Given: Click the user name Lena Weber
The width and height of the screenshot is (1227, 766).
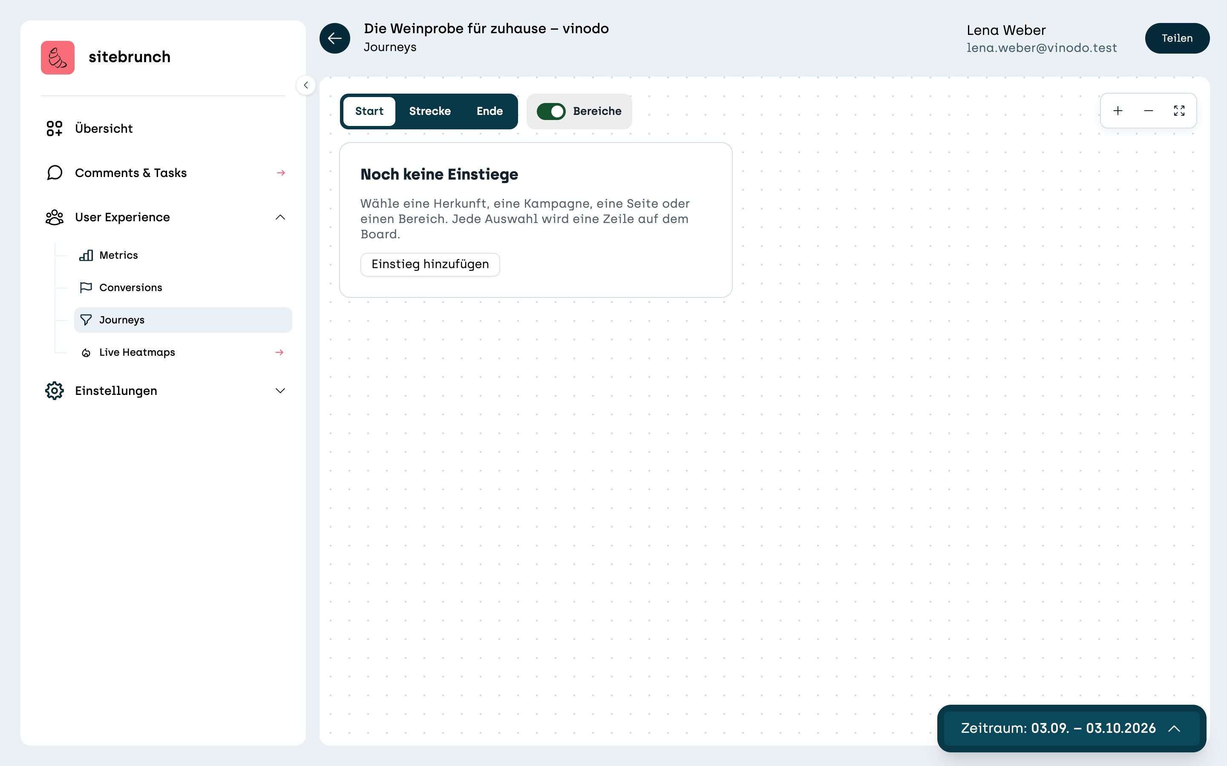Looking at the screenshot, I should tap(1006, 30).
